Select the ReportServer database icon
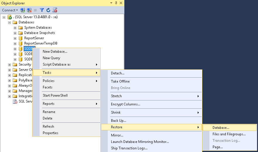Screen dimensions: 258x152 point(20,38)
